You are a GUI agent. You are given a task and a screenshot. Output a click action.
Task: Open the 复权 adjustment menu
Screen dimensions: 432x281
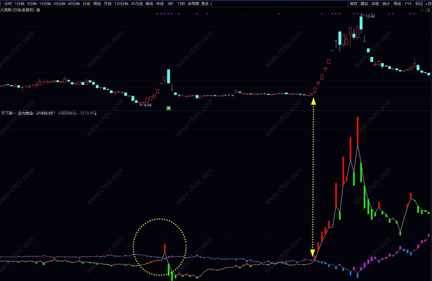click(x=354, y=4)
